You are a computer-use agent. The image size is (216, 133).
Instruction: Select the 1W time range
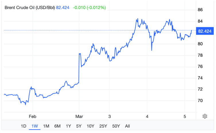(x=34, y=126)
